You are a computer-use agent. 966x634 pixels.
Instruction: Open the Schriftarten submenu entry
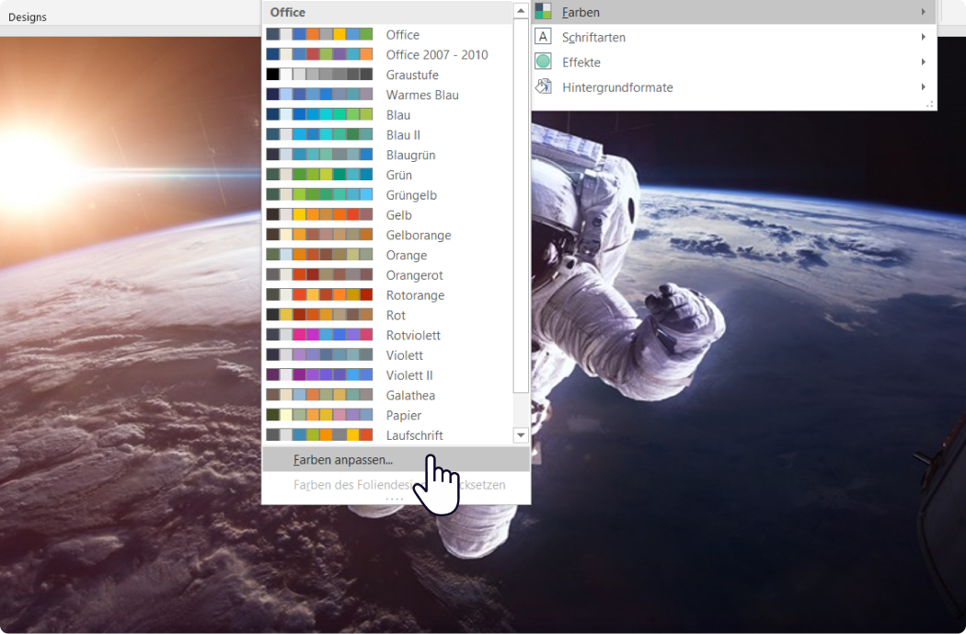[x=733, y=37]
